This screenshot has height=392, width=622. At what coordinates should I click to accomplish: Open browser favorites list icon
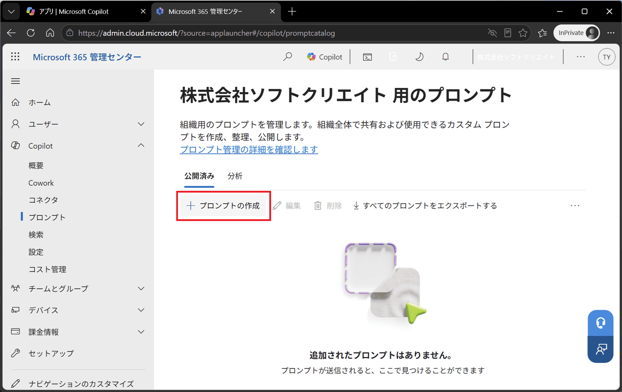coord(542,33)
